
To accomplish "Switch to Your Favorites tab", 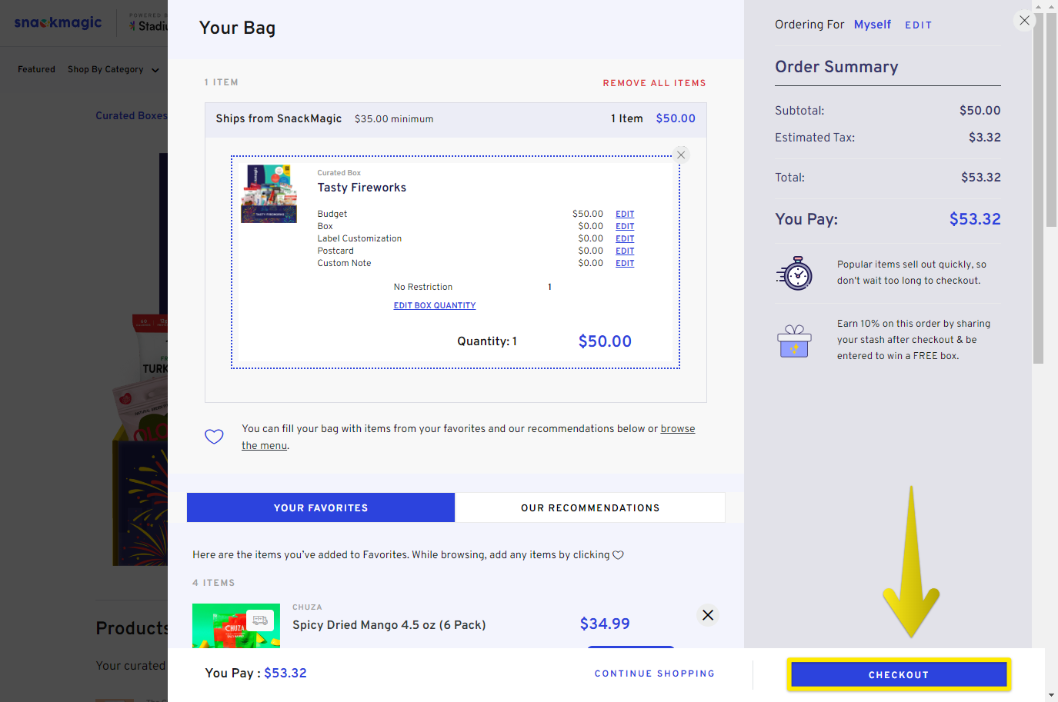I will 321,507.
